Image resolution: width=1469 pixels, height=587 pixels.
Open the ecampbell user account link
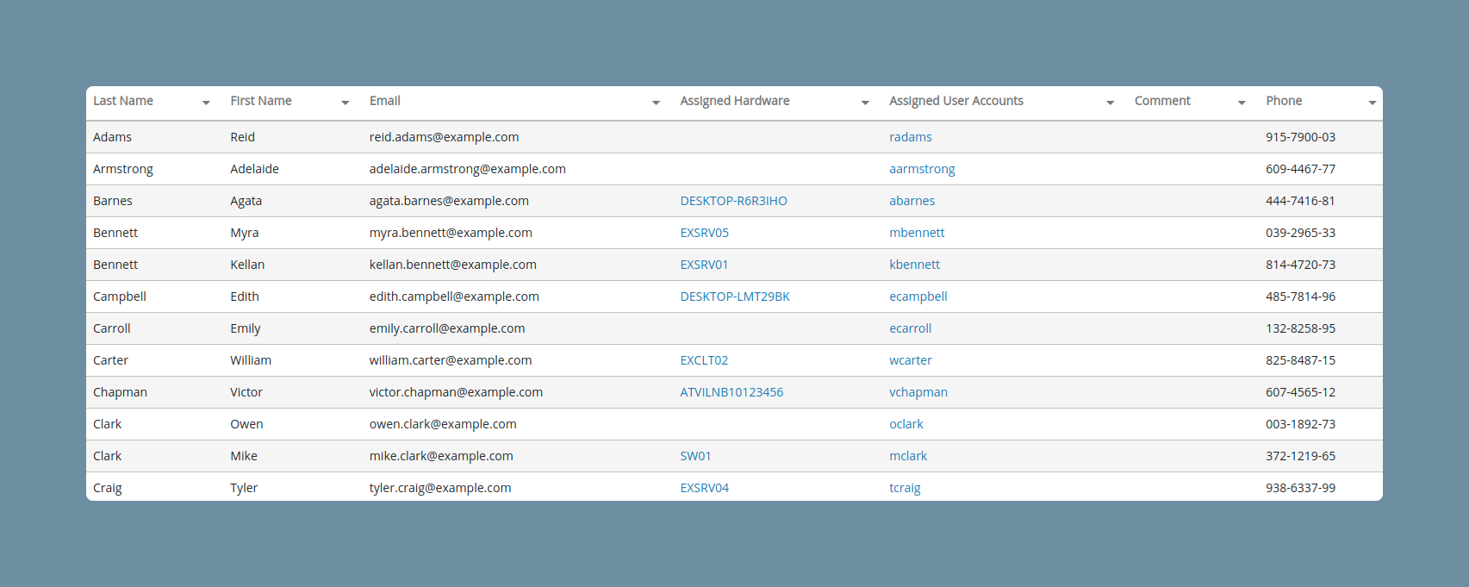point(918,297)
